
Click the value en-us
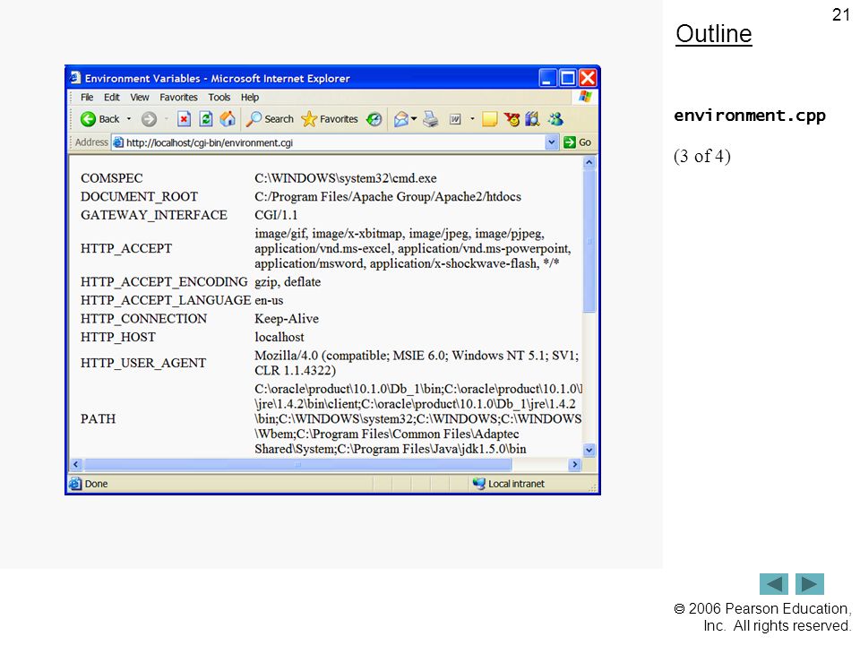click(x=269, y=301)
